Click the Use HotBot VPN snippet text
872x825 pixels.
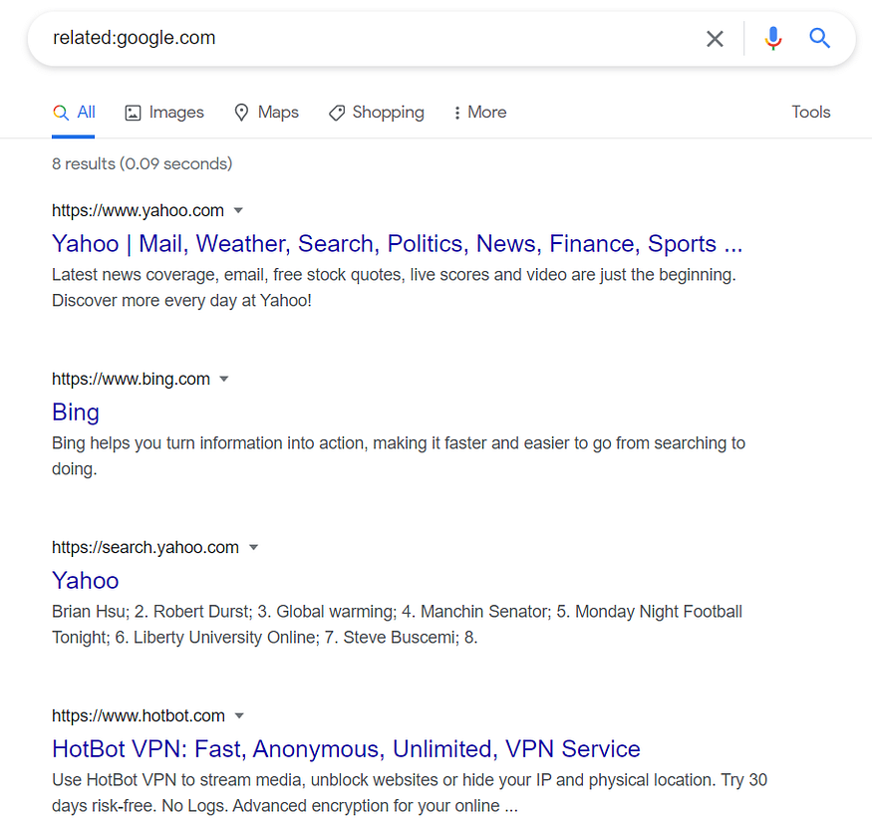pos(410,793)
